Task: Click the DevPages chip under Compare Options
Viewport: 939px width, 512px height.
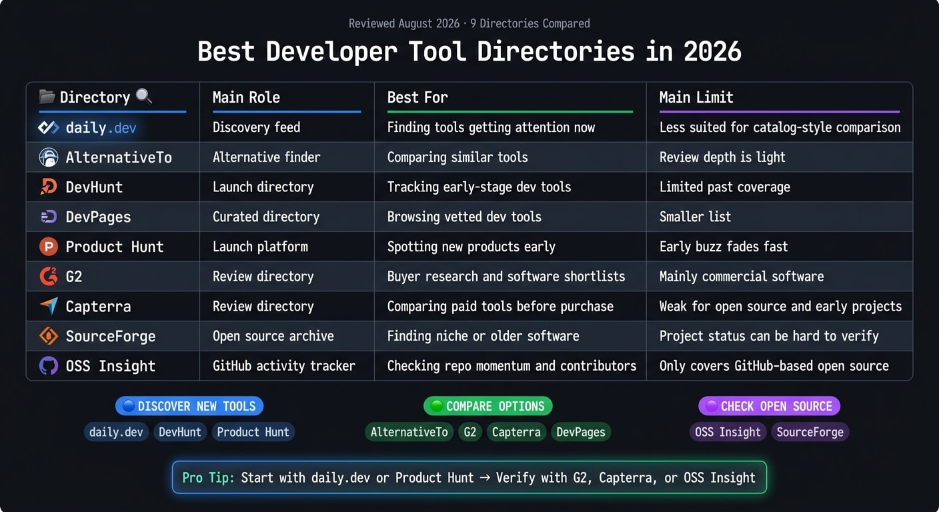Action: click(x=581, y=432)
